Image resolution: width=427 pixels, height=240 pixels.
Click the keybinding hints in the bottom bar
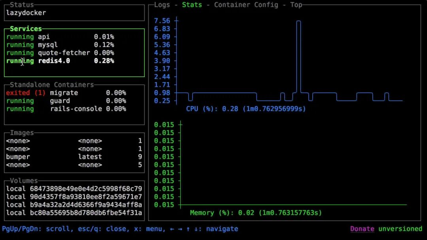(120, 229)
